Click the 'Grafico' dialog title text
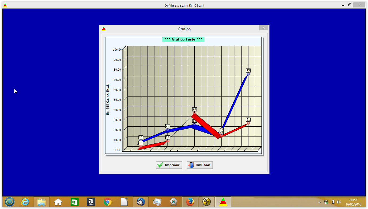The image size is (368, 209). (184, 29)
